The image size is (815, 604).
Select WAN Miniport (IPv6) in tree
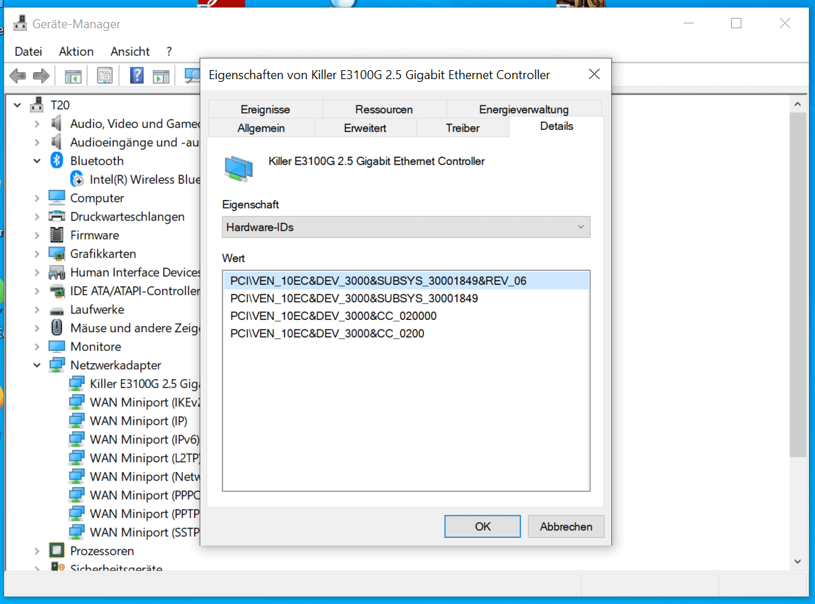(145, 440)
